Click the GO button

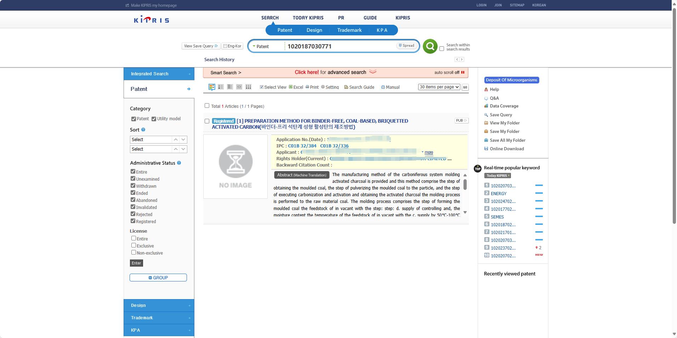tap(465, 87)
